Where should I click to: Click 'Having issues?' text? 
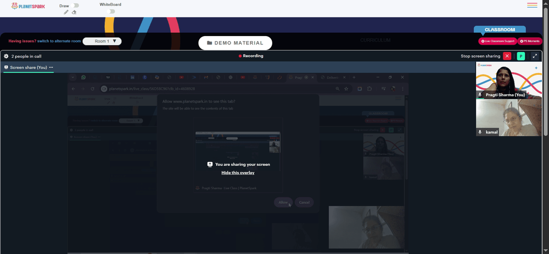click(23, 41)
